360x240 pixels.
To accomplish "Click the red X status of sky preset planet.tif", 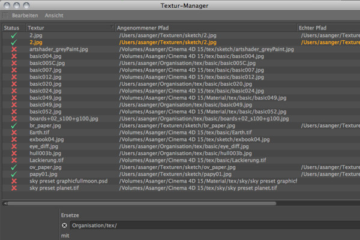I will [x=14, y=188].
